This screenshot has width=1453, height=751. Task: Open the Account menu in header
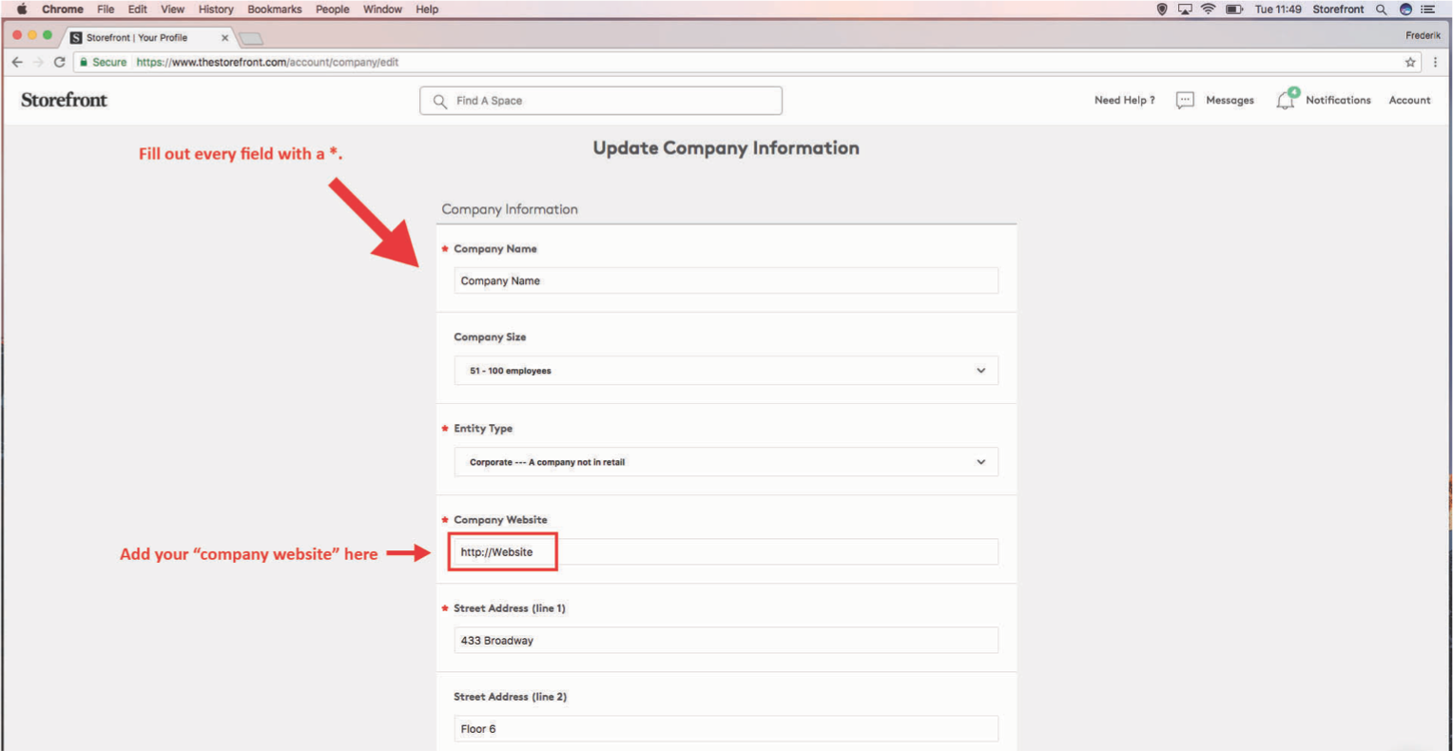(x=1409, y=100)
